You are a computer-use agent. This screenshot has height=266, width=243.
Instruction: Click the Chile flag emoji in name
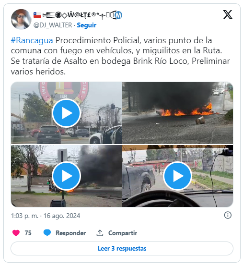[37, 15]
